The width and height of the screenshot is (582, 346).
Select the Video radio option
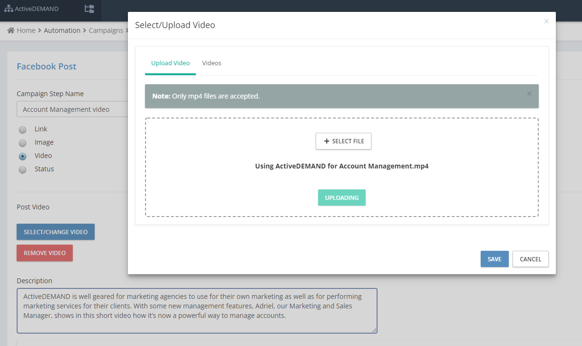pos(22,156)
